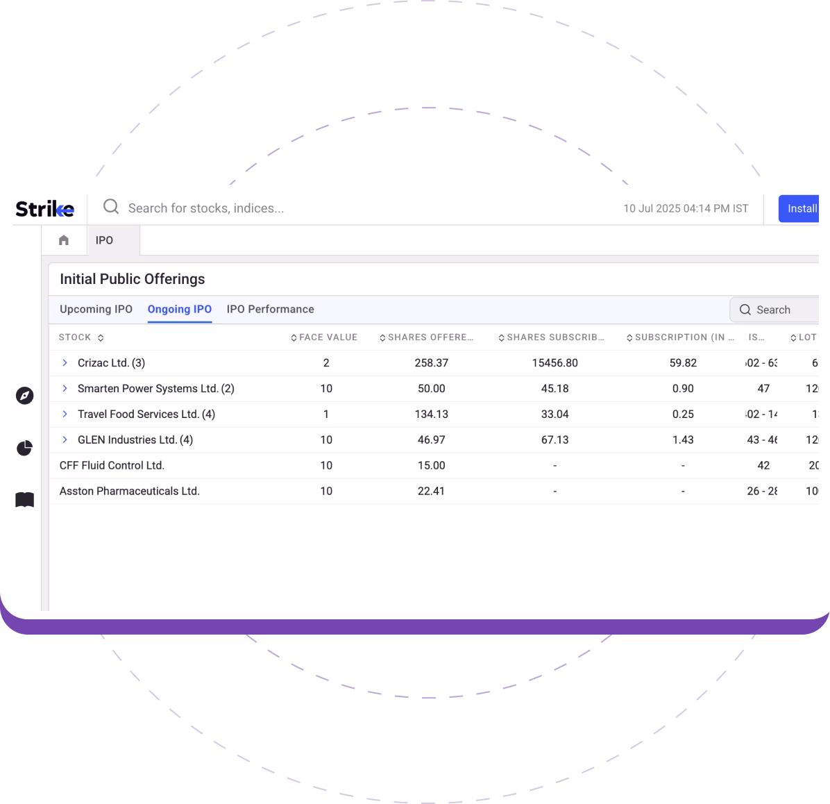
Task: Expand Smarten Power Systems Ltd. row
Action: (65, 388)
